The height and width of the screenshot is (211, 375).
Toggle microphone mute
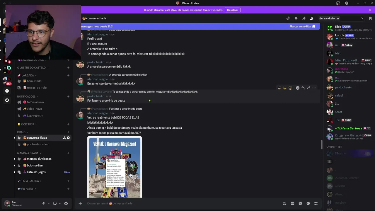point(44,203)
